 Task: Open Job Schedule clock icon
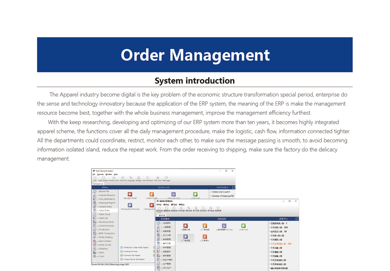(148, 178)
